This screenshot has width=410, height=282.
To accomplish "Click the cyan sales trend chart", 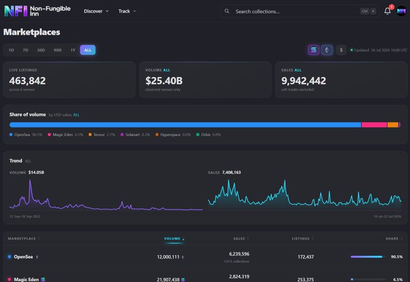I will coord(304,195).
